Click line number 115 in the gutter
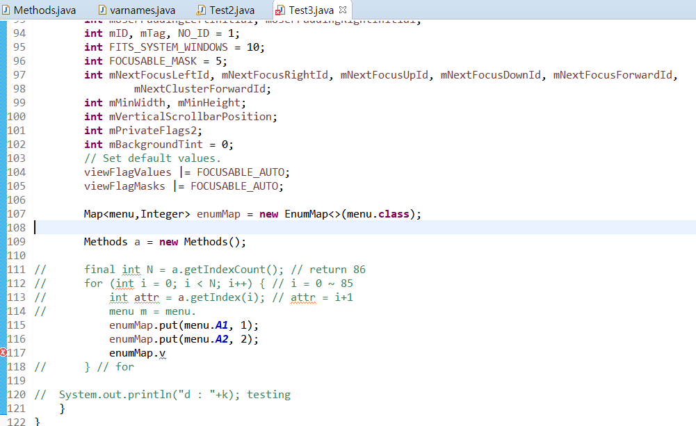The image size is (696, 426). click(x=17, y=325)
